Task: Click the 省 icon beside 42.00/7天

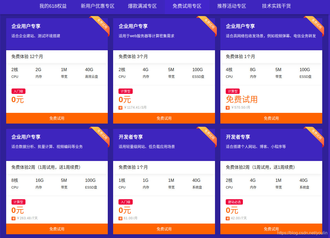Action: (228, 218)
